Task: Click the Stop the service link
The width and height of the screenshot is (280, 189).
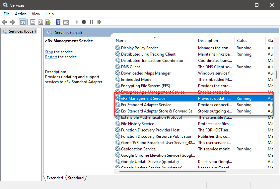Action: 49,52
